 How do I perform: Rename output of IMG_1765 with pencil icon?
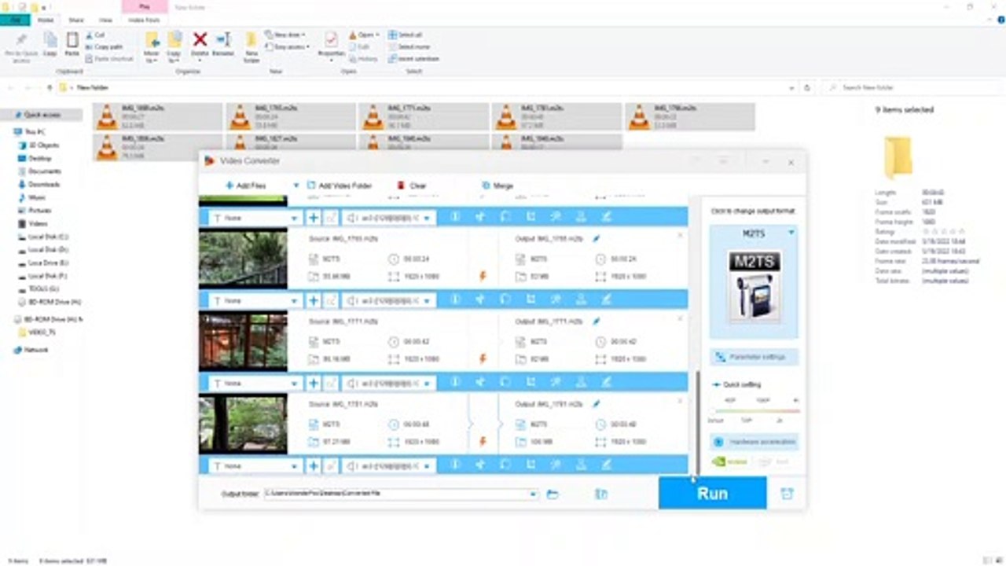pos(596,237)
